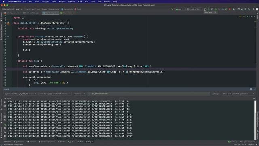Open SDK Manager toolbar icon
259x146 pixels.
click(249, 9)
